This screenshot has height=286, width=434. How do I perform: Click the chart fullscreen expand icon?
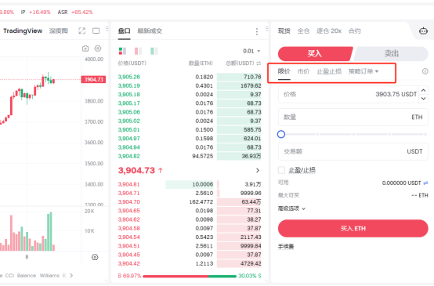tap(82, 31)
